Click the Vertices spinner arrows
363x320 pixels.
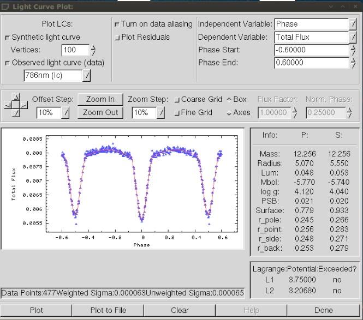coord(93,50)
